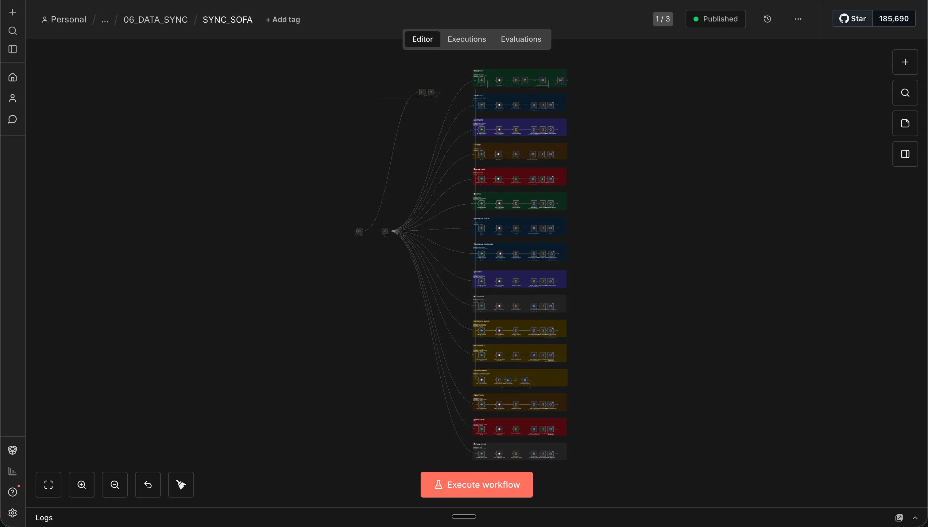
Task: Select the Odoo - Get Deliveries node
Action: [499, 404]
